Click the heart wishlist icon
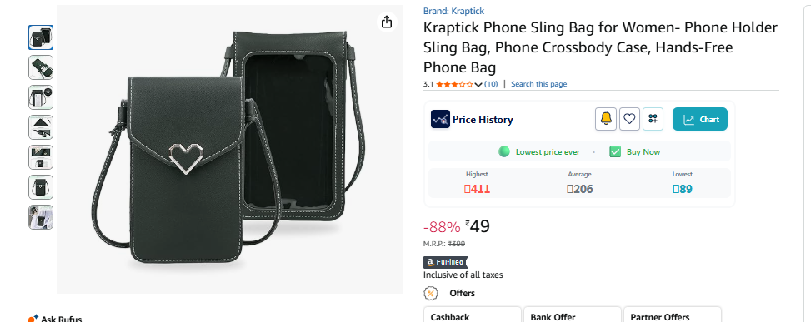This screenshot has width=811, height=322. click(x=629, y=119)
